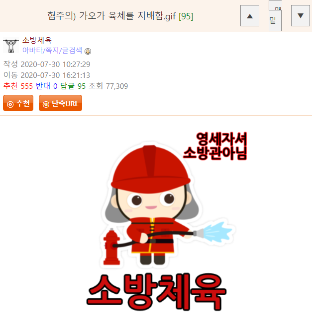
Task: Click the up arrow navigation button
Action: pyautogui.click(x=250, y=16)
